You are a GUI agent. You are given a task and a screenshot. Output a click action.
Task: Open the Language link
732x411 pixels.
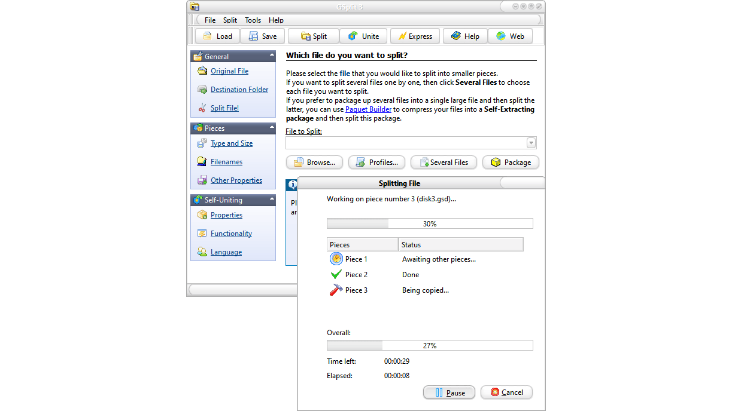[226, 252]
